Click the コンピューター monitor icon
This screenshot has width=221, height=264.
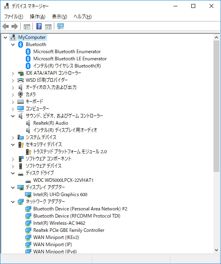click(21, 109)
